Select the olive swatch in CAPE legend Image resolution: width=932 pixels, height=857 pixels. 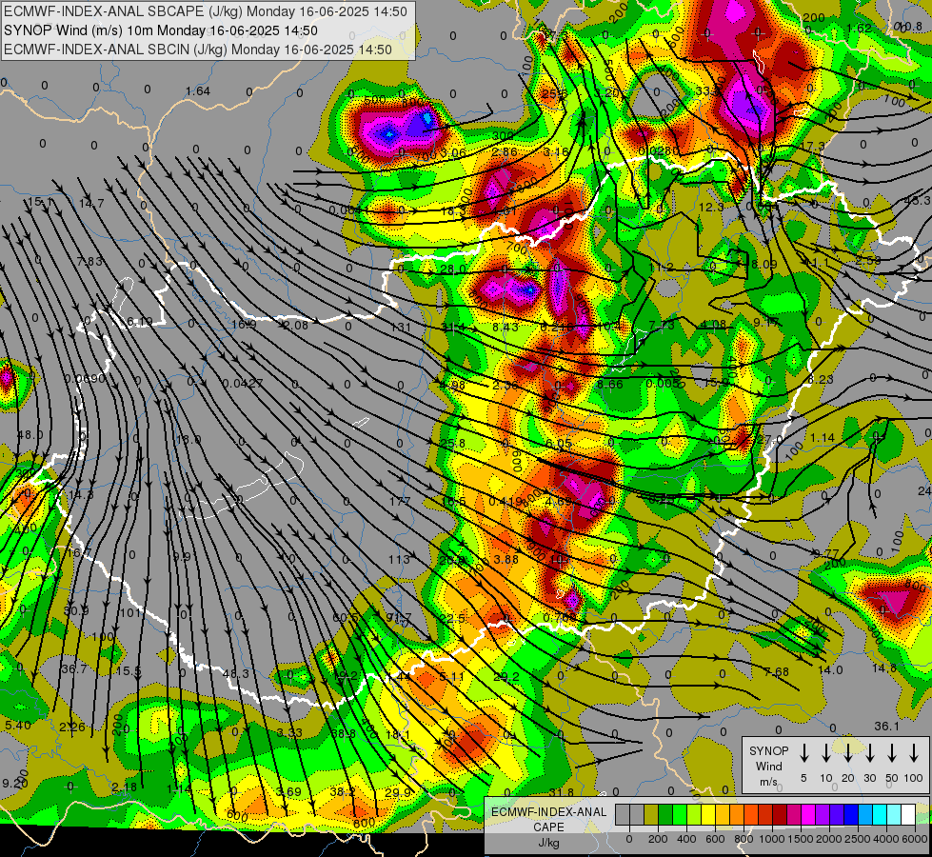[x=651, y=814]
